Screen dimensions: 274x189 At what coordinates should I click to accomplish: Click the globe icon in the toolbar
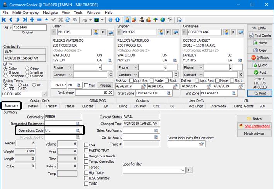162,20
